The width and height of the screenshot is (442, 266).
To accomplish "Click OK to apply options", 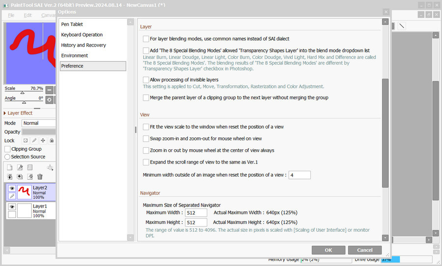I will click(x=329, y=250).
